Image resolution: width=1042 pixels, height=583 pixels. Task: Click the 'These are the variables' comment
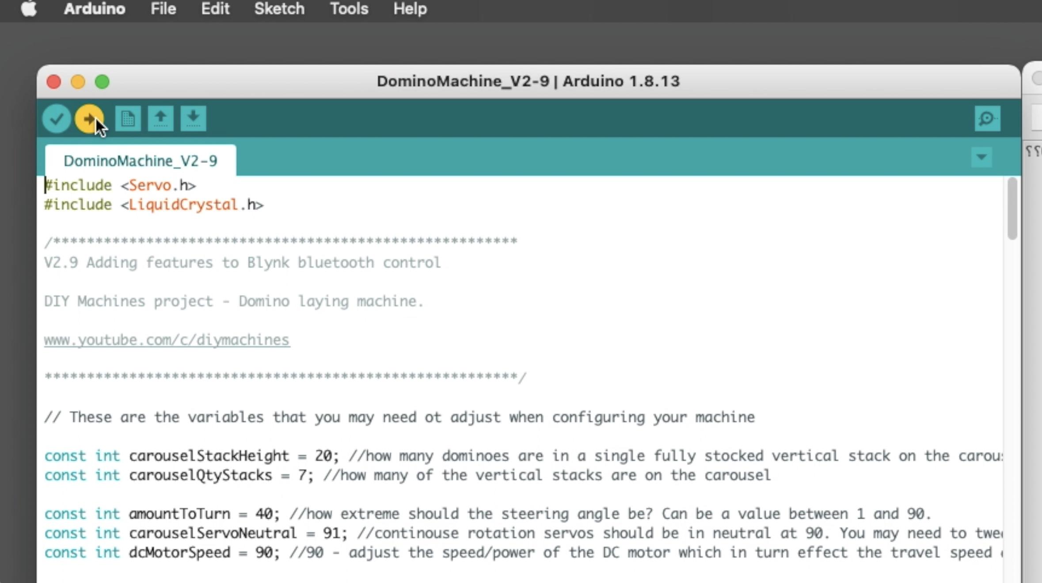click(x=399, y=417)
